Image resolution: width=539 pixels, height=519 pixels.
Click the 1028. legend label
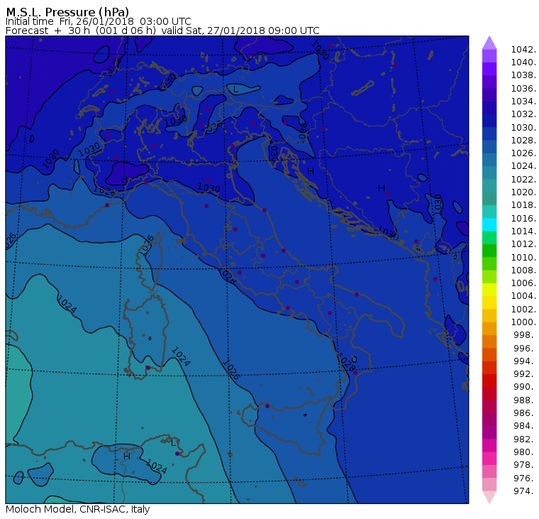(523, 141)
